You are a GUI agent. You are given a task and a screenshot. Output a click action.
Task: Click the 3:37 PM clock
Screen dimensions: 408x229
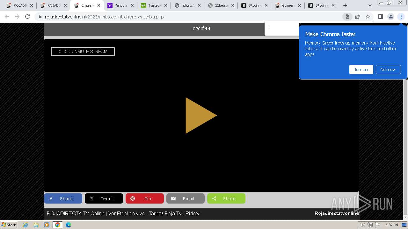391,225
